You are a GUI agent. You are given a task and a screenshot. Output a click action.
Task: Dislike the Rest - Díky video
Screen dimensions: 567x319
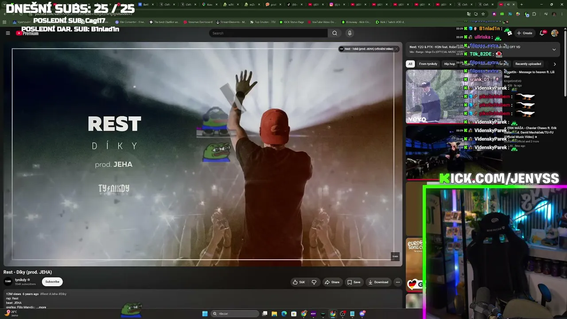click(x=314, y=282)
